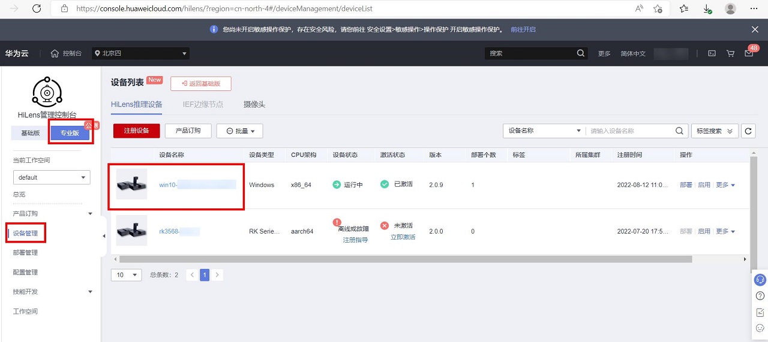
Task: Switch to the IEF边缘节点 tab
Action: click(203, 104)
